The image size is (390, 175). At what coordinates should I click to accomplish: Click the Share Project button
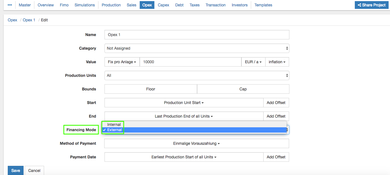coord(371,5)
